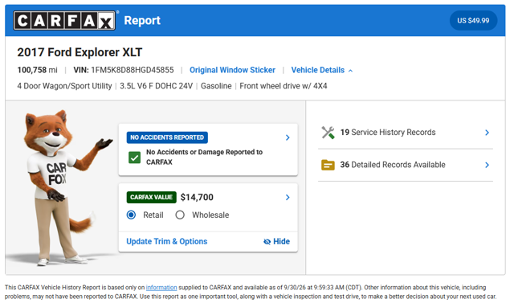This screenshot has width=514, height=307.
Task: Click the Front wheel drive w/ 4X4 text
Action: tap(284, 86)
